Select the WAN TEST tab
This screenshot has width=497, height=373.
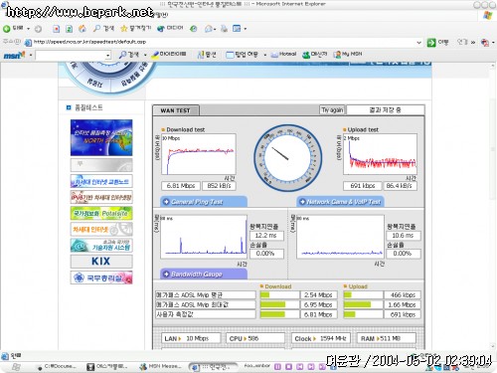[175, 110]
